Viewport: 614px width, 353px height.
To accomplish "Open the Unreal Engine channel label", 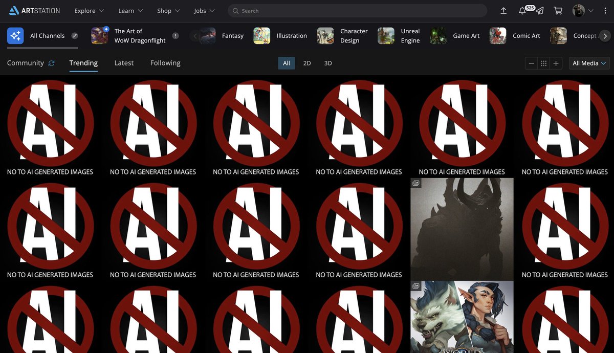I will 410,36.
